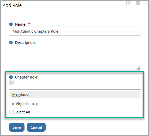Screen dimensions: 149x136
Task: Remove the Virginia chapter tag
Action: point(13,104)
